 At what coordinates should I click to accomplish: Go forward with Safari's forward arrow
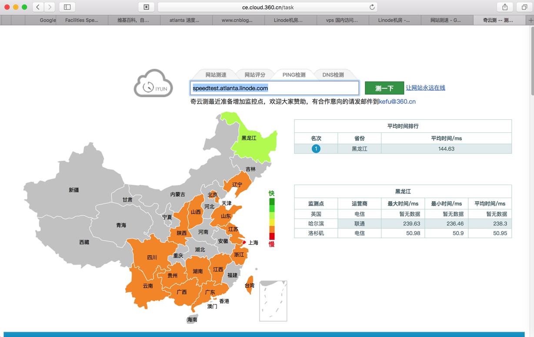[x=50, y=7]
